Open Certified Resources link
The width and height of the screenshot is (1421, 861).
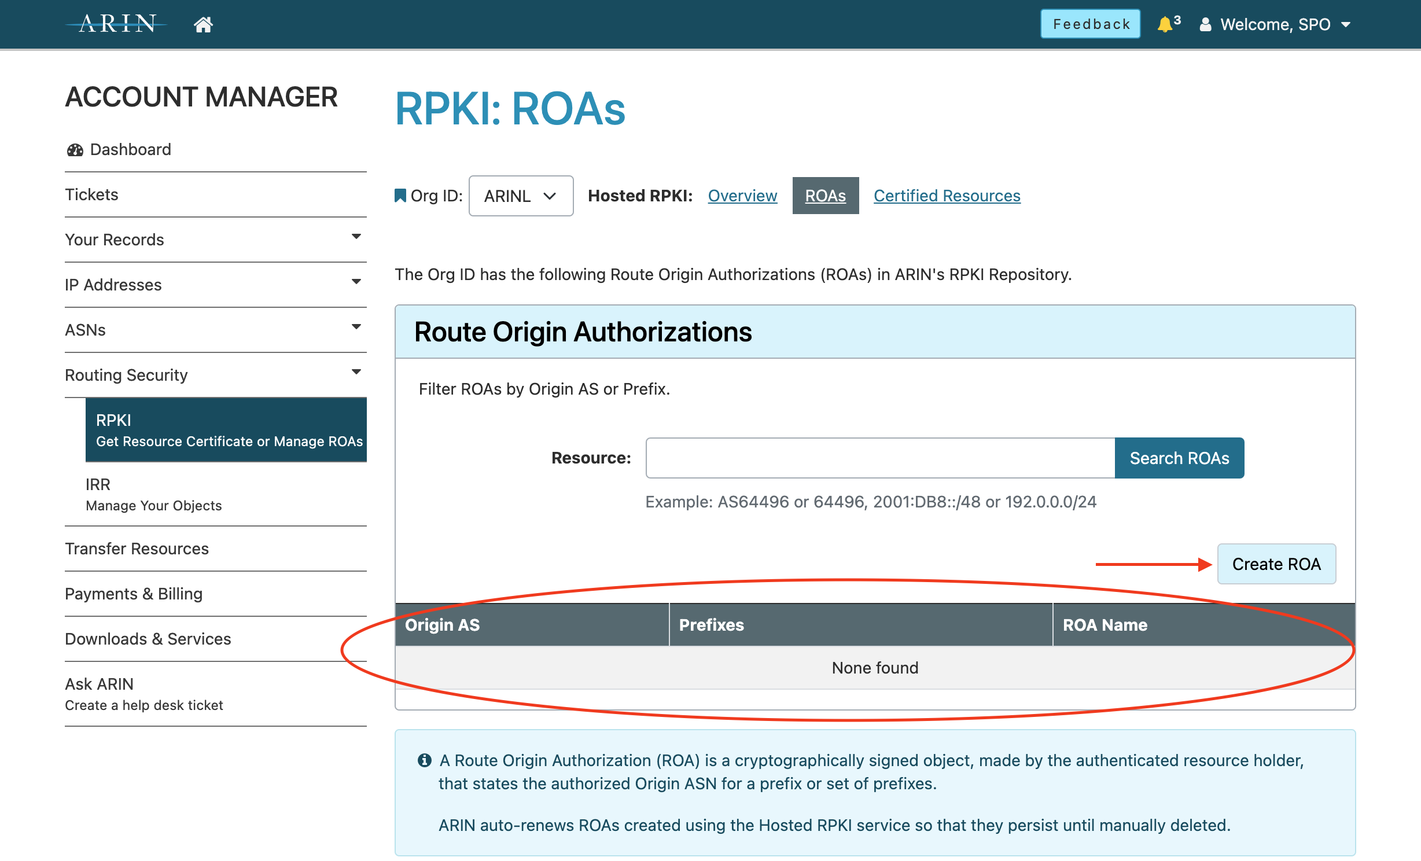click(947, 196)
